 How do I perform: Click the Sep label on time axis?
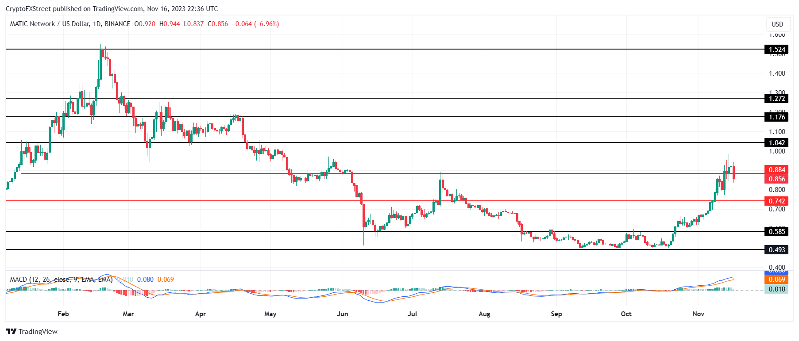point(556,314)
